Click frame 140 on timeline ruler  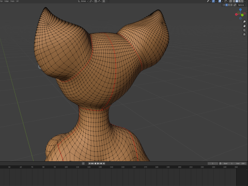(112, 167)
